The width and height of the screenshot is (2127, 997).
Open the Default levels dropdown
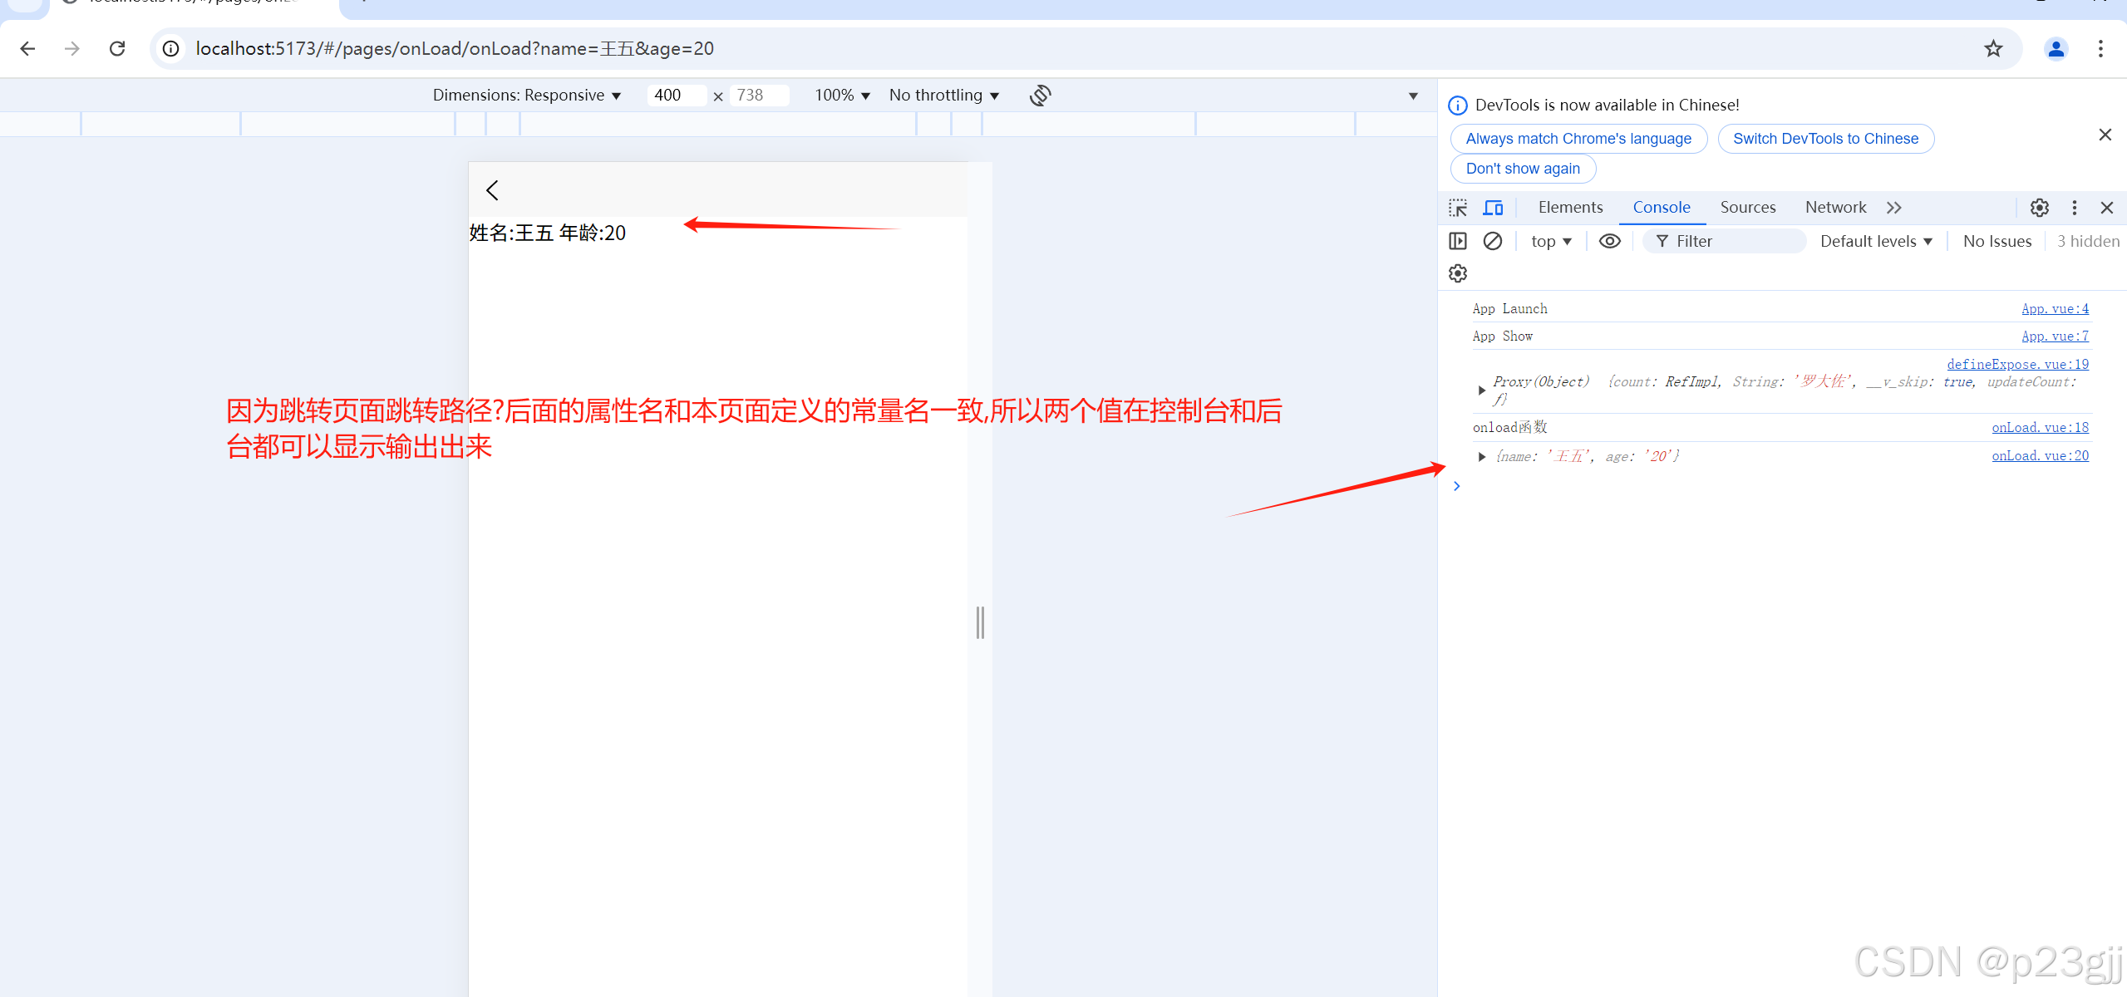click(x=1875, y=241)
